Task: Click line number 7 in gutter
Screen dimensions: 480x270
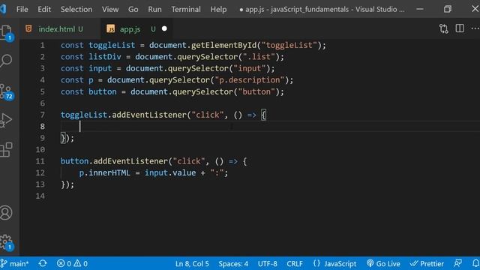Action: pyautogui.click(x=42, y=115)
